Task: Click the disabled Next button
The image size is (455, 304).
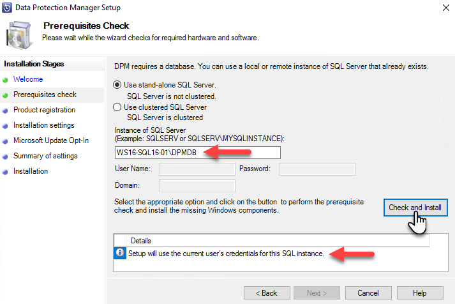Action: (x=317, y=293)
